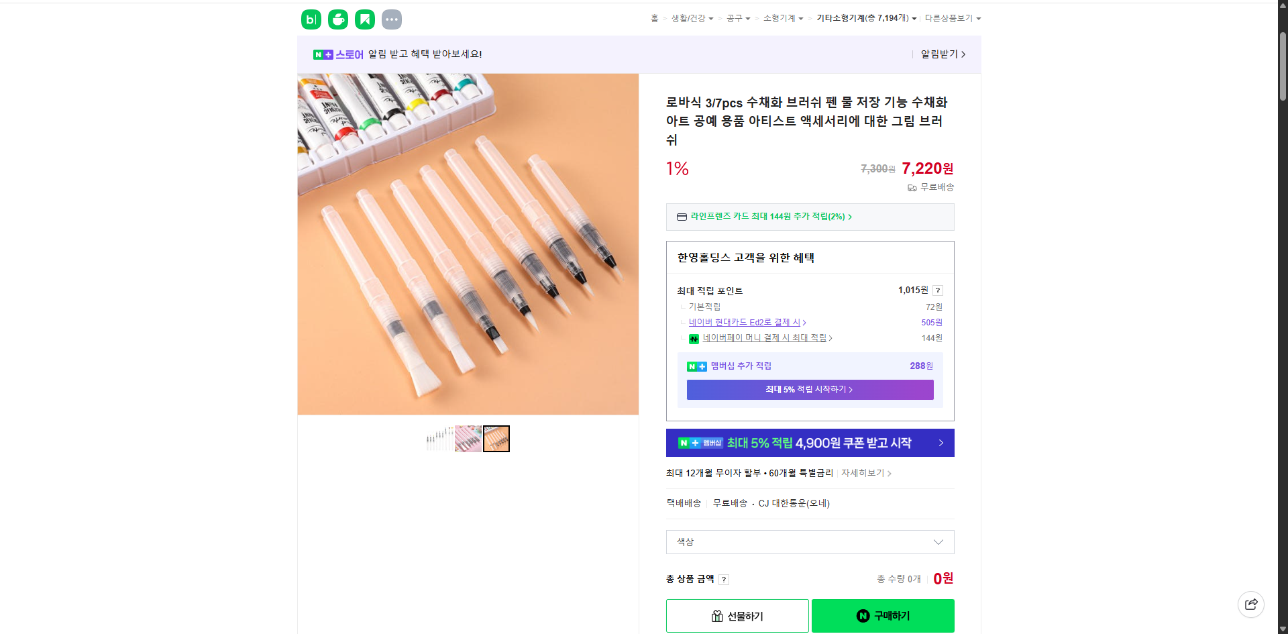The image size is (1288, 634).
Task: Click the green blog icon at top left
Action: point(311,19)
